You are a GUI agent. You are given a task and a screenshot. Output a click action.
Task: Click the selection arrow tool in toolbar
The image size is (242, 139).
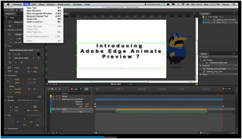8,10
